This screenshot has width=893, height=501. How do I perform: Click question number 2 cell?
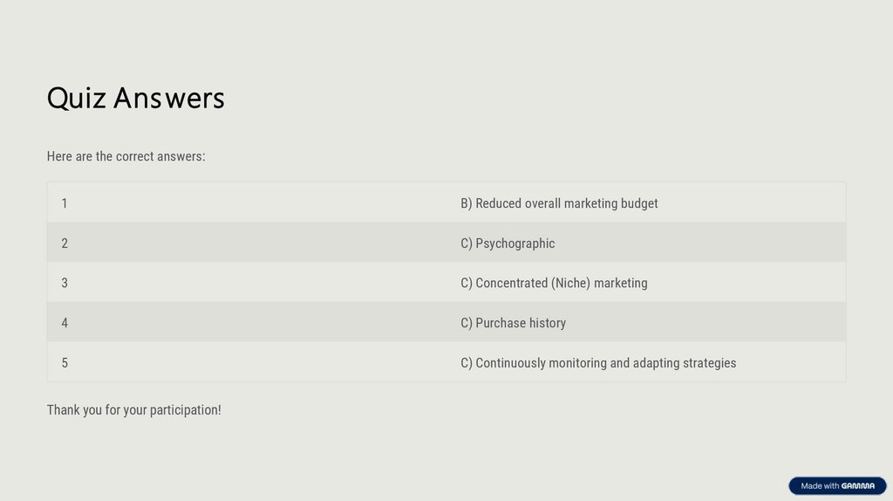click(x=65, y=244)
